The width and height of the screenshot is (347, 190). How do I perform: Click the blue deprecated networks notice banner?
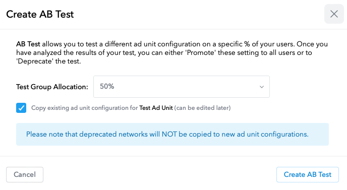click(x=172, y=134)
